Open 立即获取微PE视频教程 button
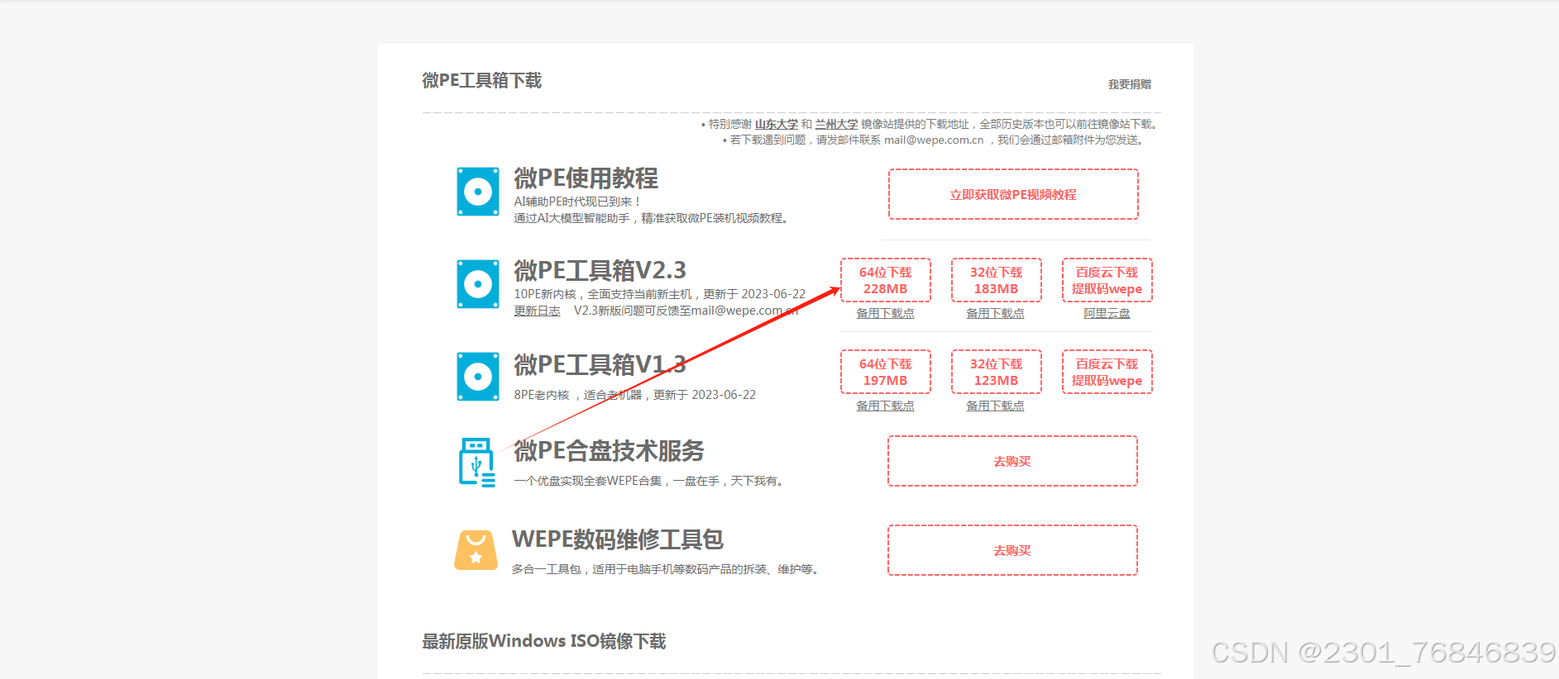This screenshot has height=679, width=1559. point(1013,194)
